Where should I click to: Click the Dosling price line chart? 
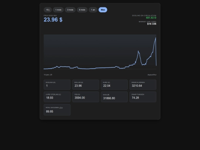point(100,52)
